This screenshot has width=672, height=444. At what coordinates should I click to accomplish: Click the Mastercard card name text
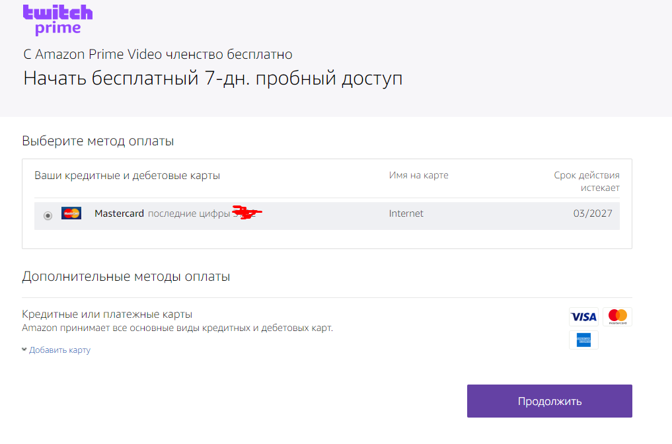tap(119, 213)
